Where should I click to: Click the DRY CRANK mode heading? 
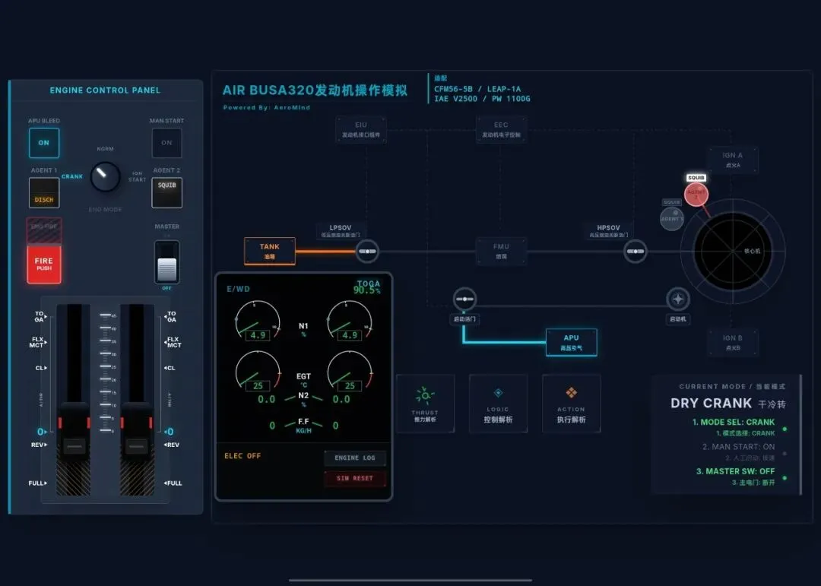(711, 404)
